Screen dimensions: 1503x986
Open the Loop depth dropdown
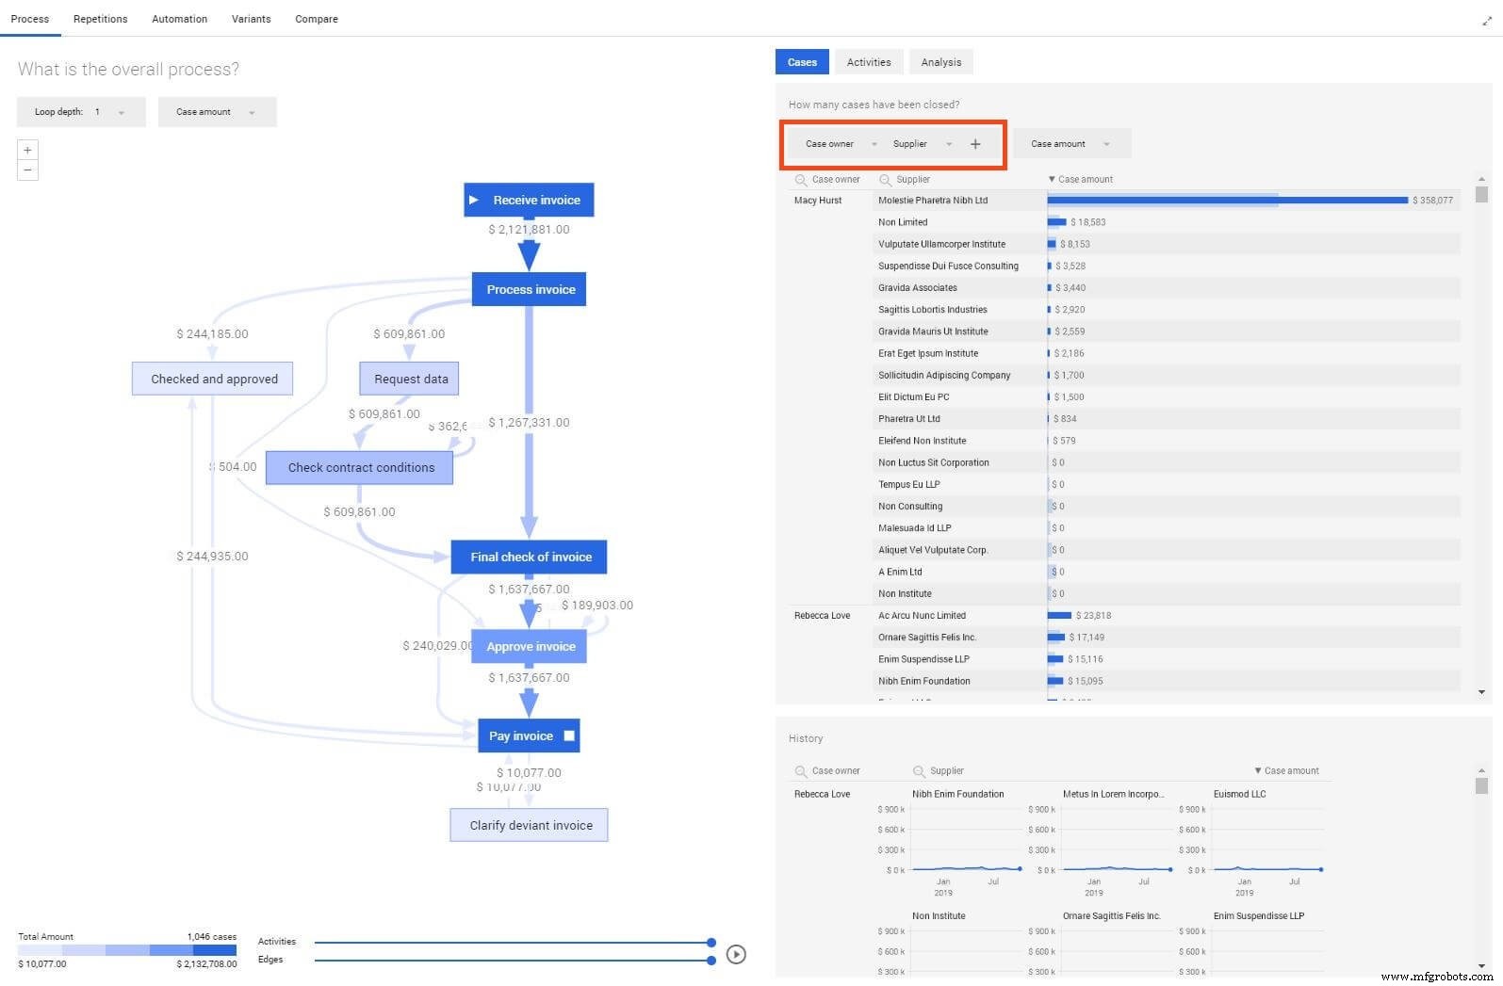(81, 112)
